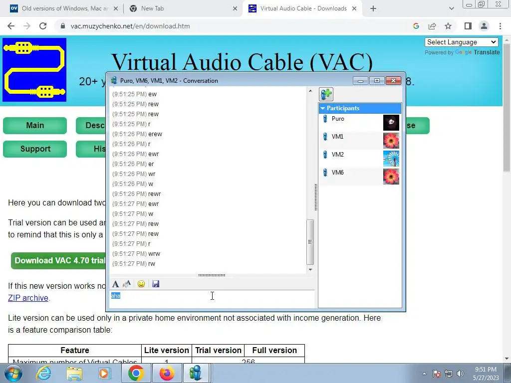The height and width of the screenshot is (383, 511).
Task: Open a new tab with plus button
Action: tap(373, 8)
